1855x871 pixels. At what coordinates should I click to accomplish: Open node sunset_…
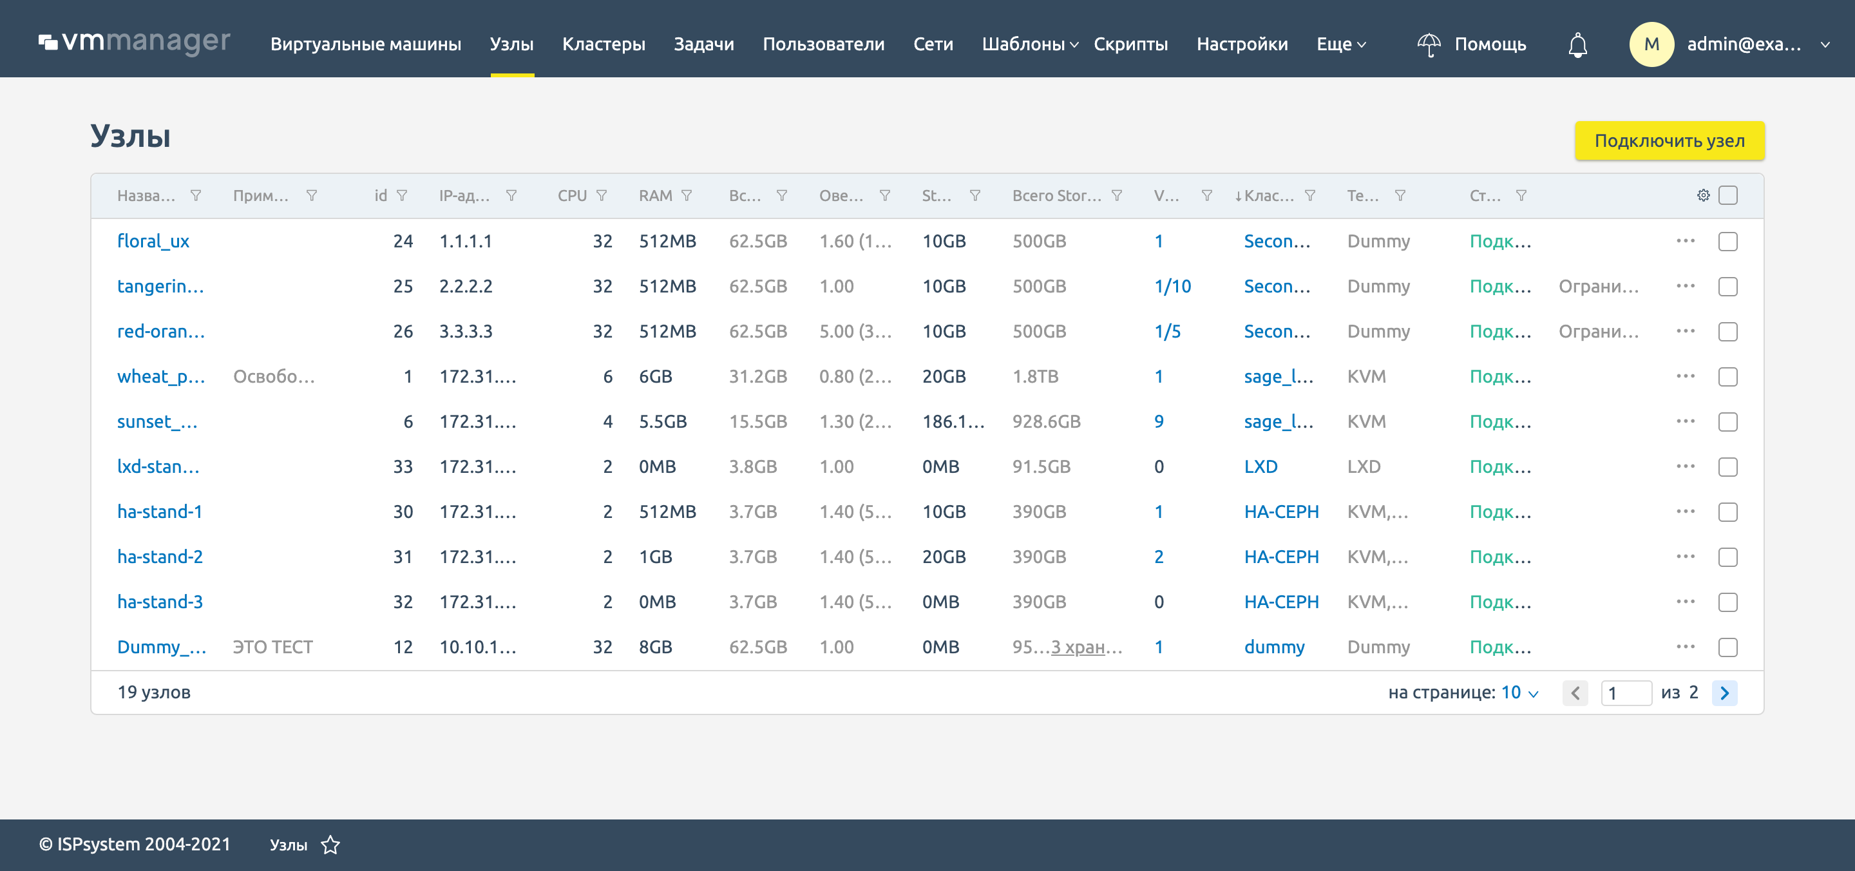157,421
